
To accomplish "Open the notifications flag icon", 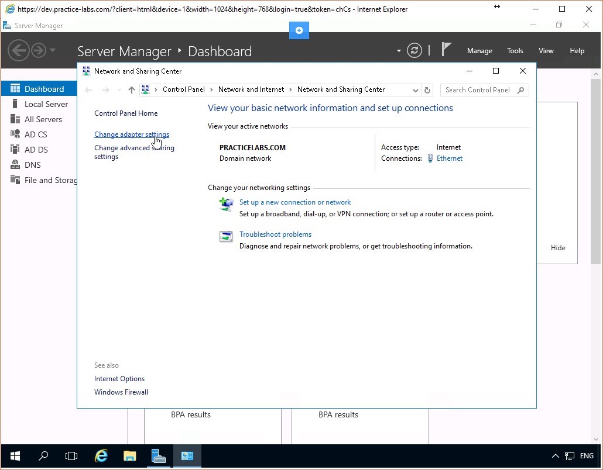I will tap(446, 50).
